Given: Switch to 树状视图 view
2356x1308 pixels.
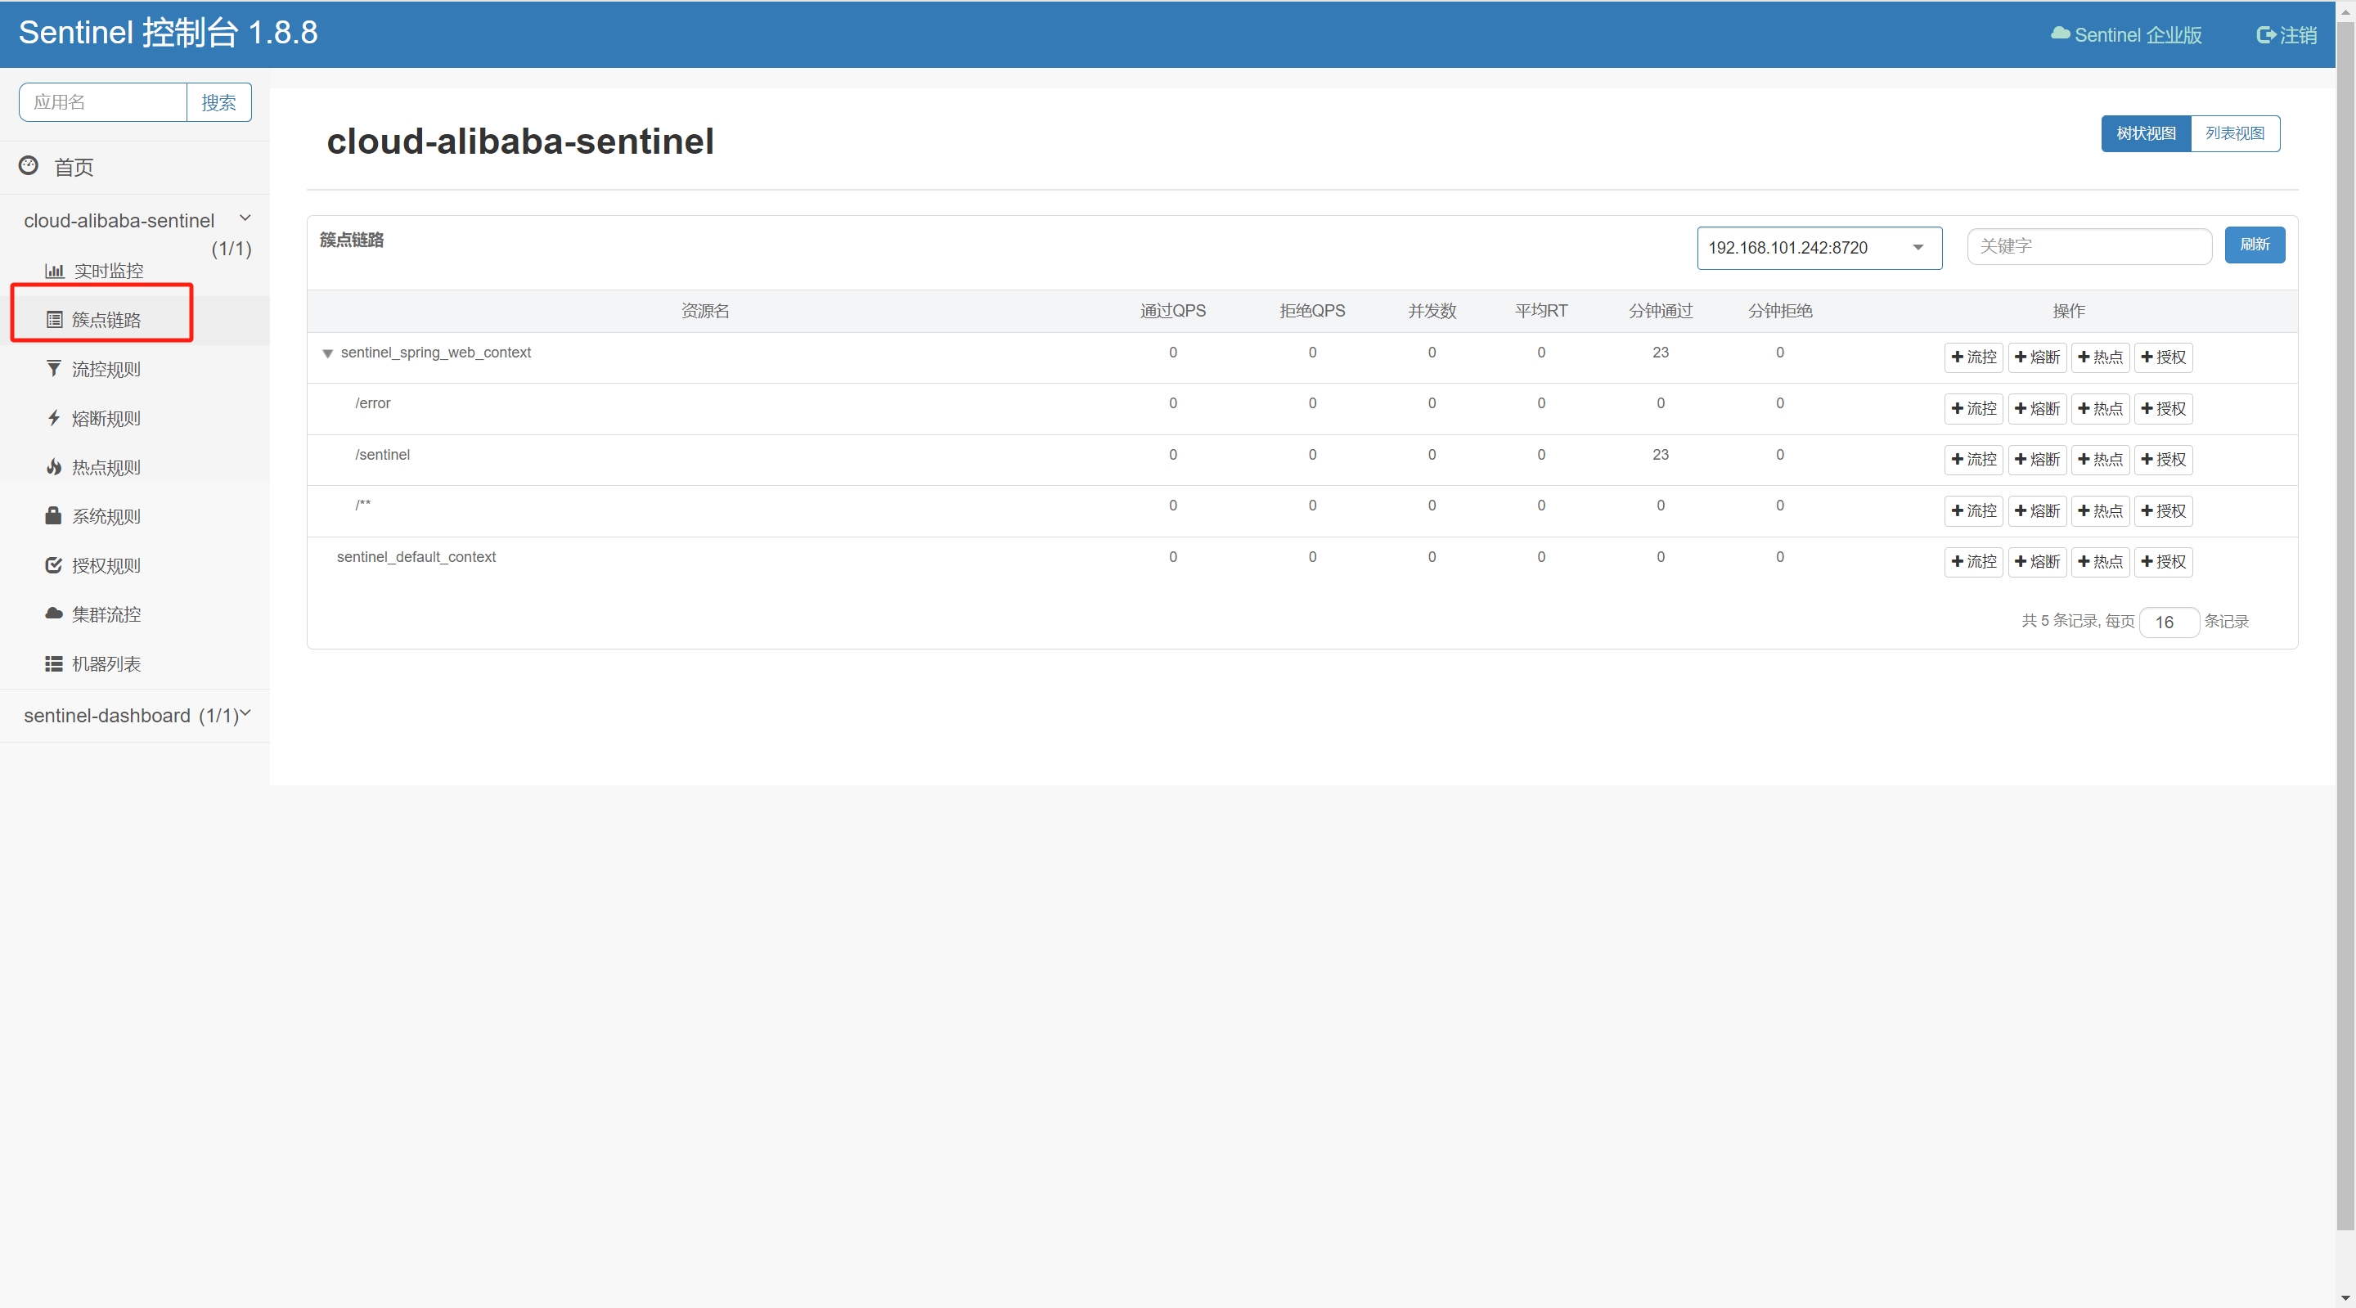Looking at the screenshot, I should [2145, 133].
